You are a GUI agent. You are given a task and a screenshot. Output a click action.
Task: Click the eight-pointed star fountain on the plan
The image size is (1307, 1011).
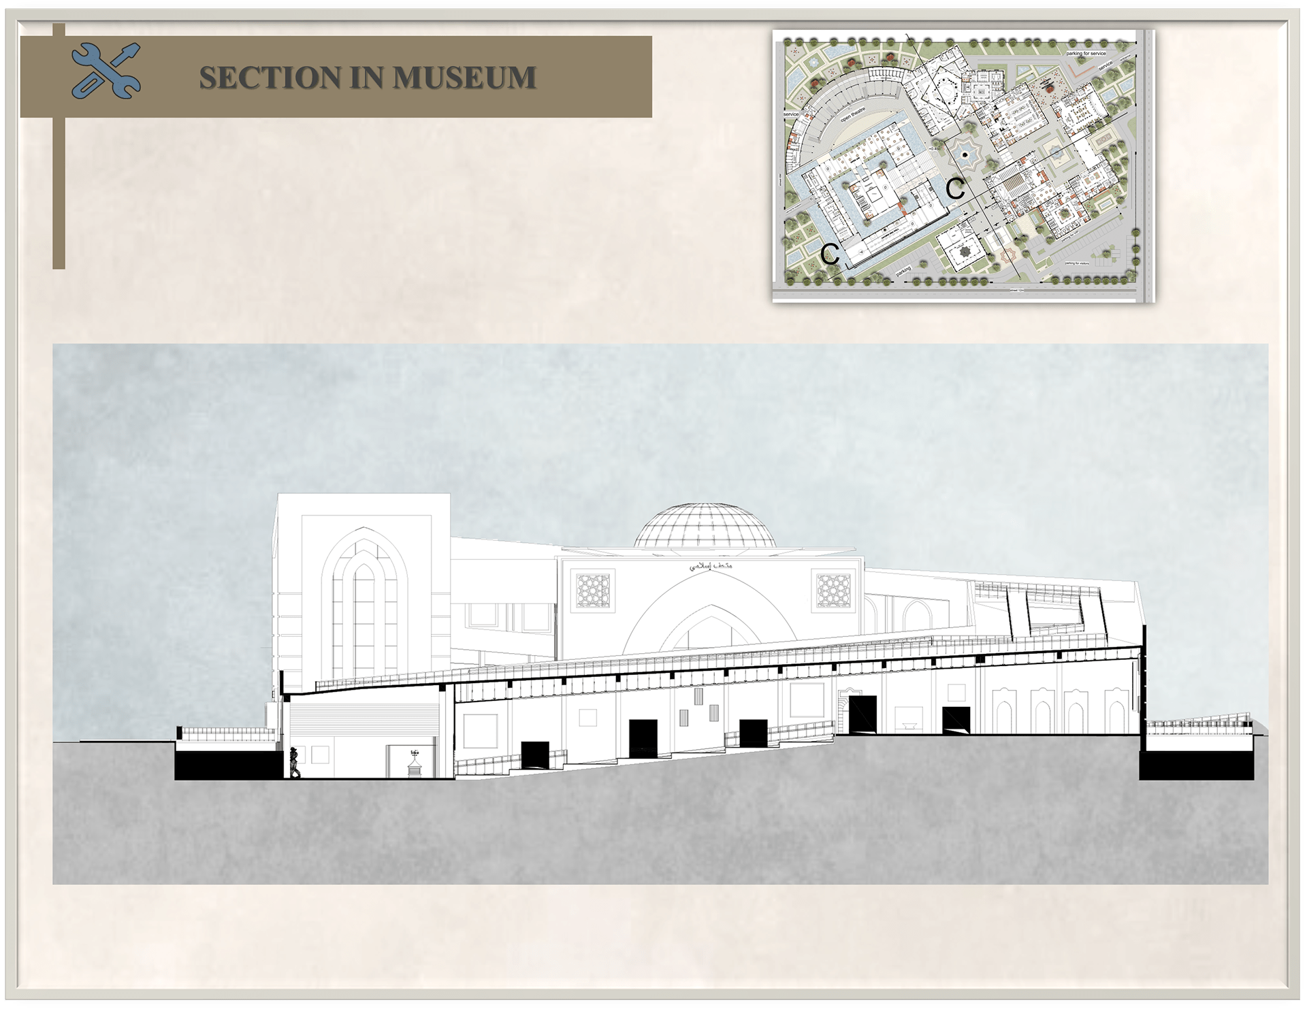(965, 155)
